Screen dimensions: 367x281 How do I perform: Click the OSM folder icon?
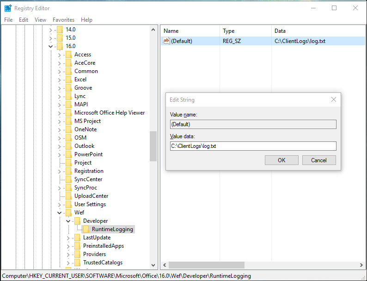68,138
